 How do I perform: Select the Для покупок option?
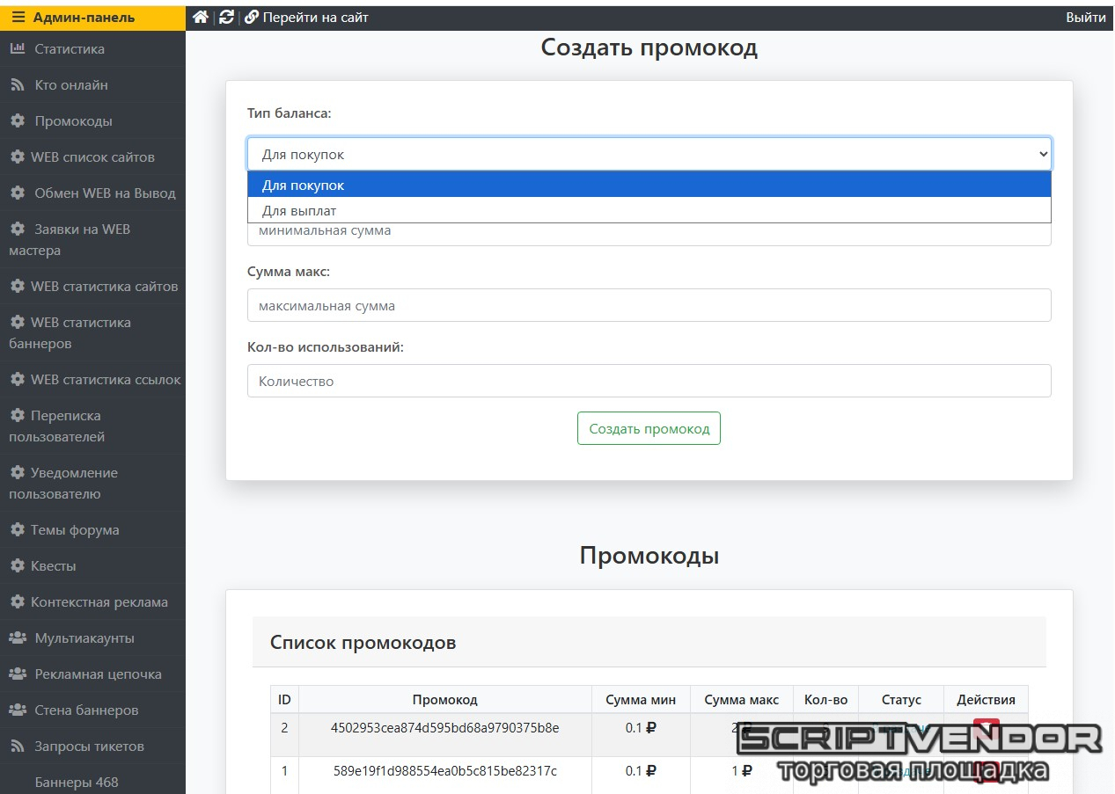click(x=649, y=186)
